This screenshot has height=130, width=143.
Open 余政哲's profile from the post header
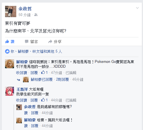[25, 9]
